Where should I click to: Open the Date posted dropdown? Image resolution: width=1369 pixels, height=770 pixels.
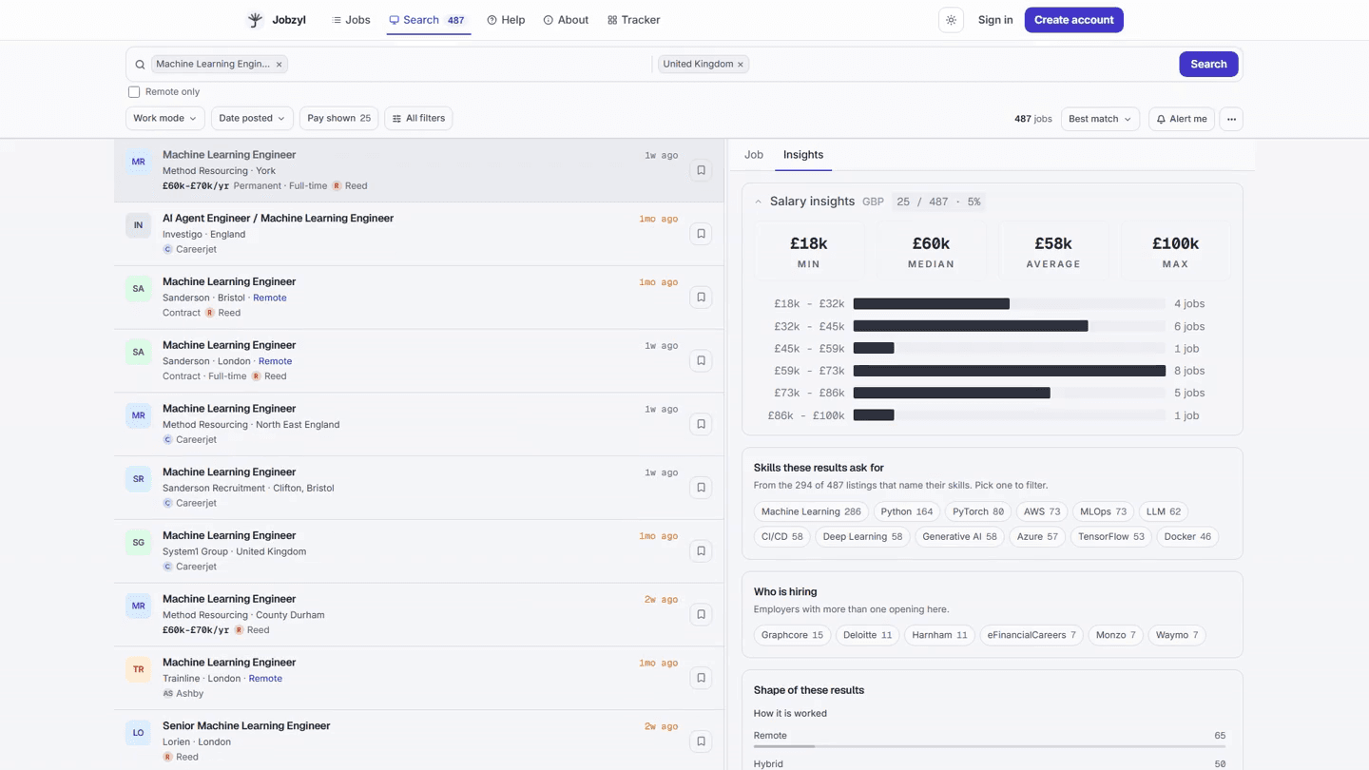pos(252,119)
